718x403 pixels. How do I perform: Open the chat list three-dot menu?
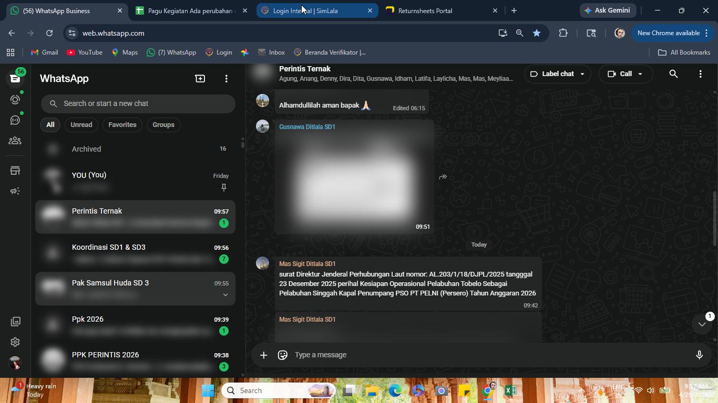pyautogui.click(x=227, y=79)
